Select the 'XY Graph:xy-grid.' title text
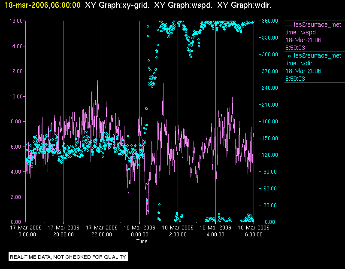345x269 pixels. pos(117,5)
